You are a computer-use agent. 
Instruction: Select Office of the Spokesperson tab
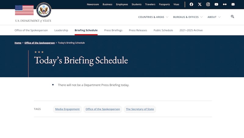[x=31, y=30]
